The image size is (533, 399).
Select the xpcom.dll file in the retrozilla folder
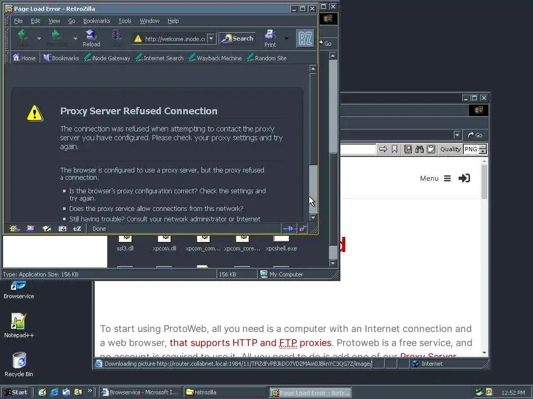click(164, 244)
